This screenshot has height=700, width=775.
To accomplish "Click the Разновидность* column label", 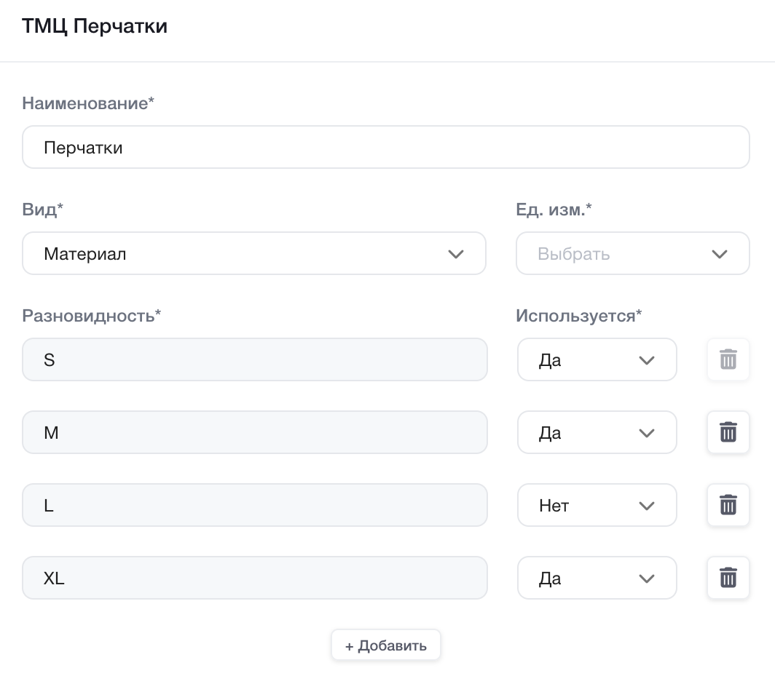I will pos(92,316).
